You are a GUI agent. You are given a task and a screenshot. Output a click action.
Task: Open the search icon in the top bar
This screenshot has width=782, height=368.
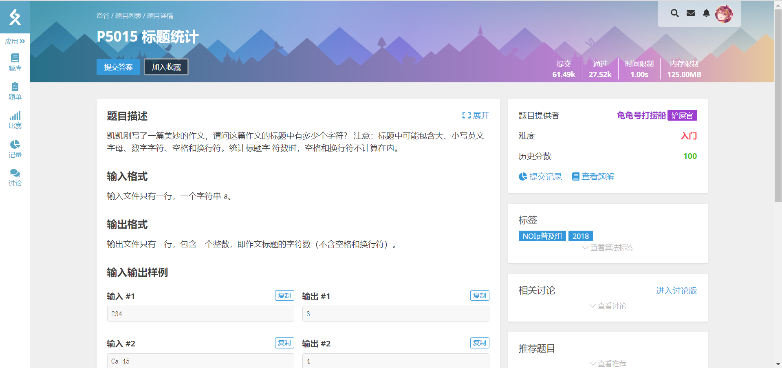point(674,13)
